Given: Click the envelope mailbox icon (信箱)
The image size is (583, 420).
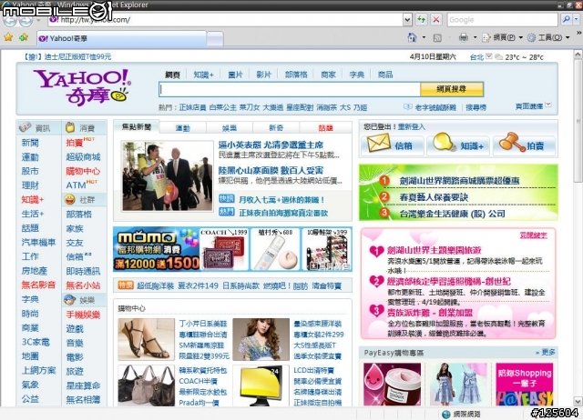Looking at the screenshot, I should (x=379, y=144).
